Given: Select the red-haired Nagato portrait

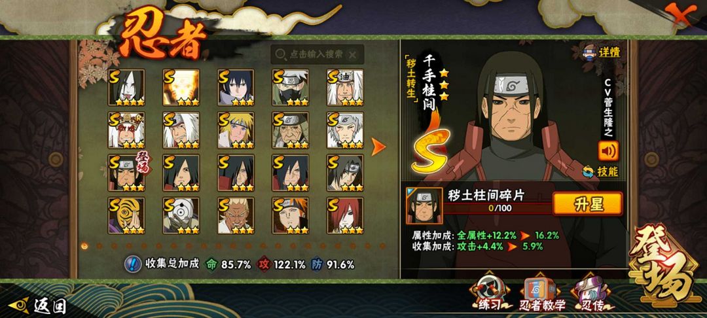Looking at the screenshot, I should click(x=345, y=215).
